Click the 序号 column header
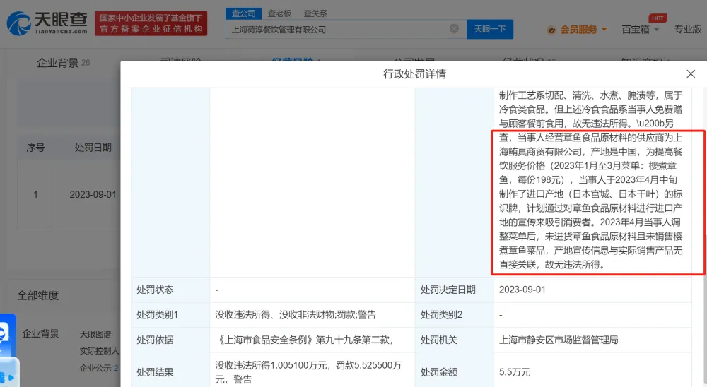 coord(35,148)
